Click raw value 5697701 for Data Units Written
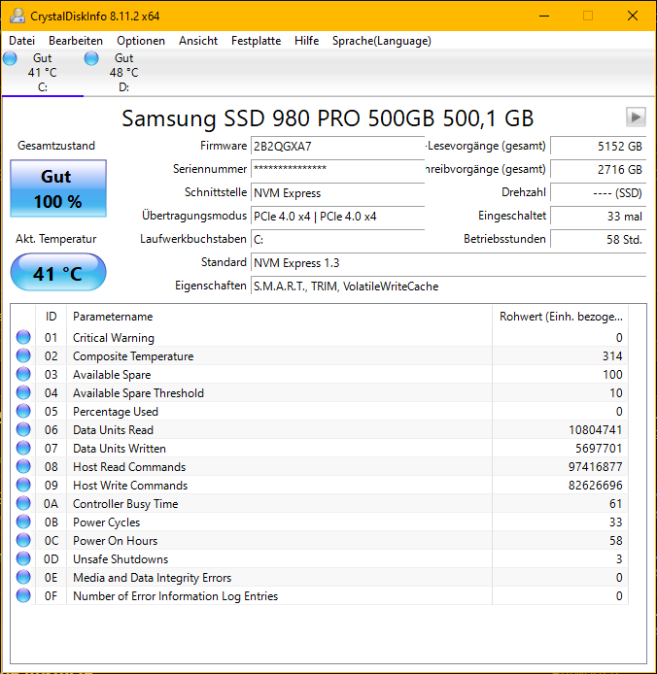Screen dimensions: 657x674 (599, 449)
